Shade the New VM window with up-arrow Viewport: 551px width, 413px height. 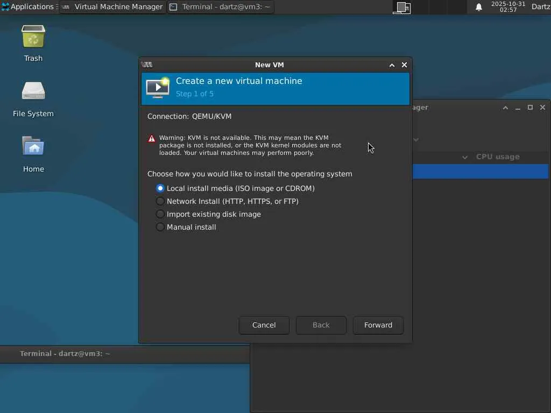click(392, 65)
